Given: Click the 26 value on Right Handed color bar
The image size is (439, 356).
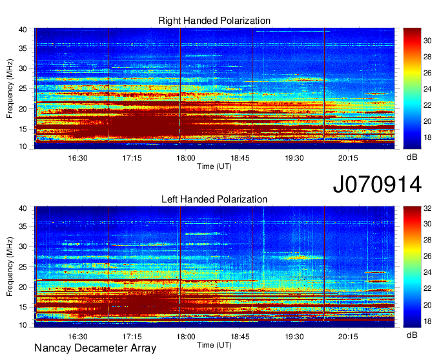Looking at the screenshot, I should click(x=427, y=73).
